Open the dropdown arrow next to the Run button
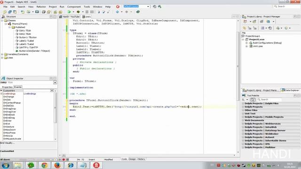The height and width of the screenshot is (169, 301). point(73,12)
